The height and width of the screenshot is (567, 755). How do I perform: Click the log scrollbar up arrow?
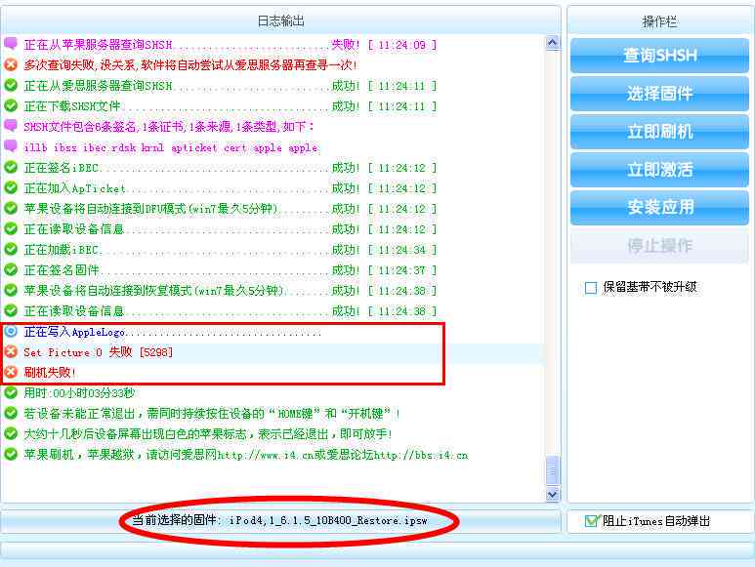coord(552,43)
